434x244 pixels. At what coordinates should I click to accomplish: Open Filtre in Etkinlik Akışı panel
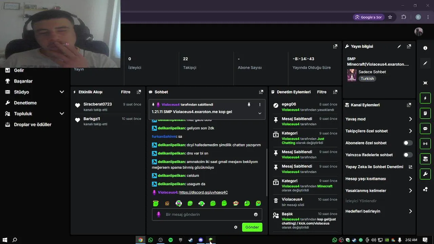[126, 92]
